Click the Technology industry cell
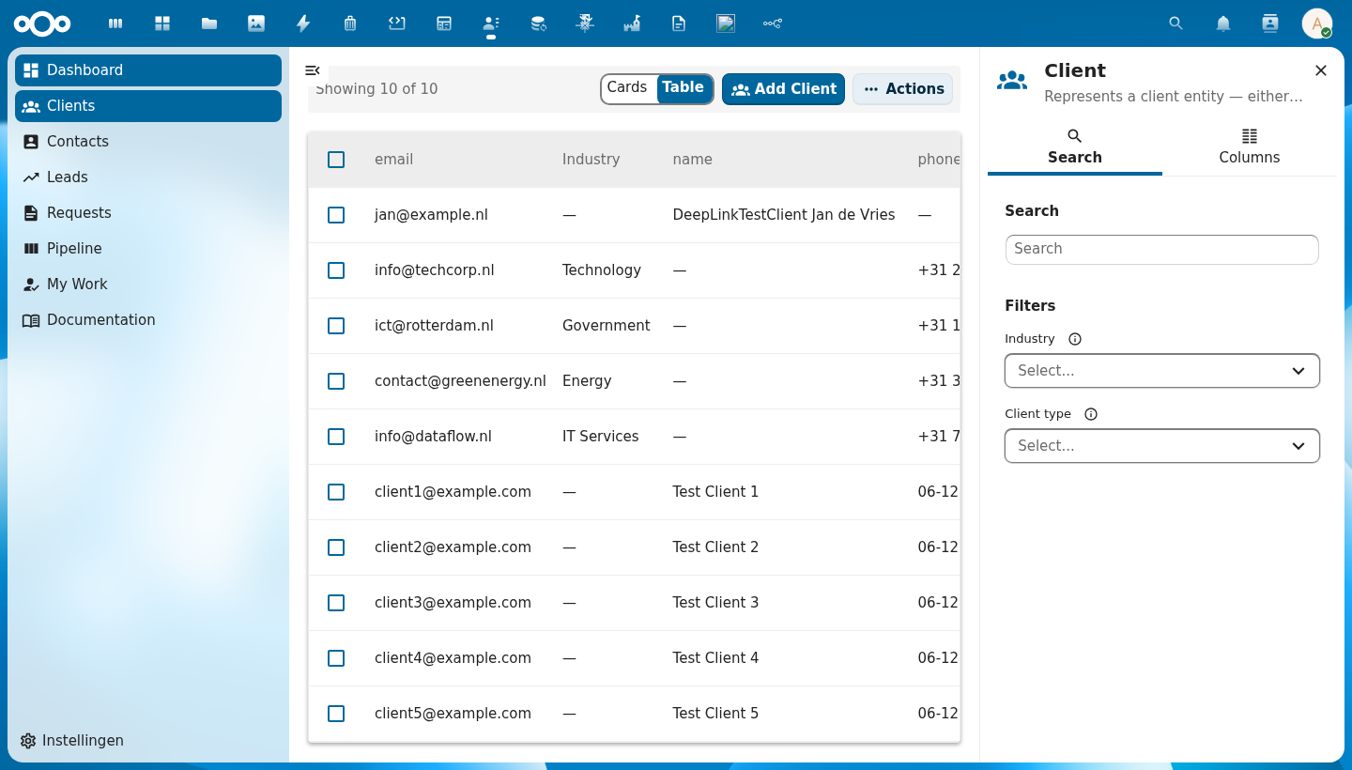Screen dimensions: 1352x770 pyautogui.click(x=602, y=270)
